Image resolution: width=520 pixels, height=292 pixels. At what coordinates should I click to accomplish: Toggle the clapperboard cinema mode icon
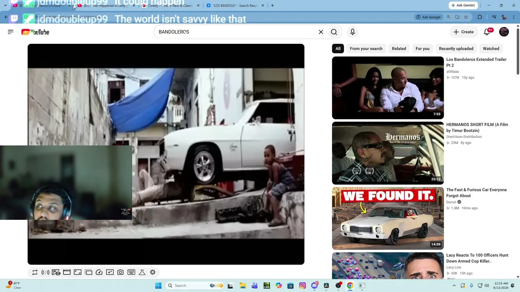pos(67,273)
